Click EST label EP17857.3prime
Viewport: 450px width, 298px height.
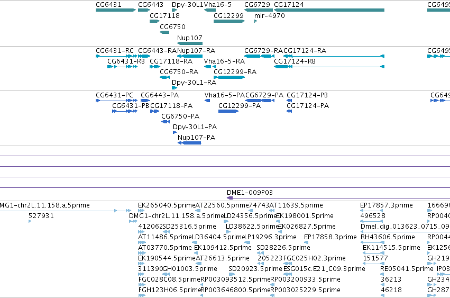(387, 205)
